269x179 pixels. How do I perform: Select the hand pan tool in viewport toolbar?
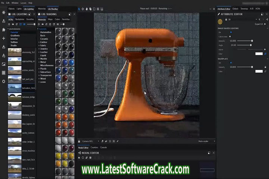(x=87, y=9)
